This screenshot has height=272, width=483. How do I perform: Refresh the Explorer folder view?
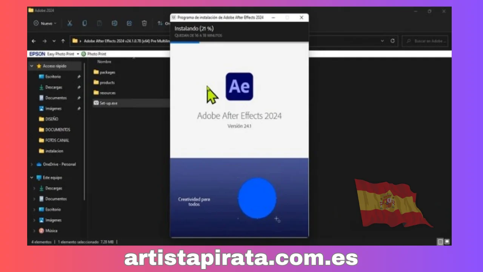pyautogui.click(x=393, y=41)
